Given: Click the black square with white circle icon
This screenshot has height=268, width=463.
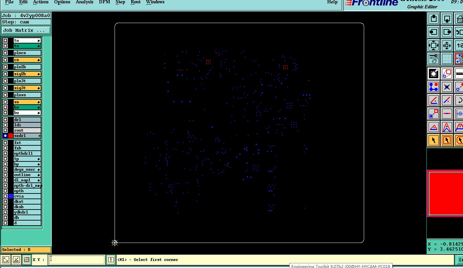Looking at the screenshot, I should click(434, 73).
